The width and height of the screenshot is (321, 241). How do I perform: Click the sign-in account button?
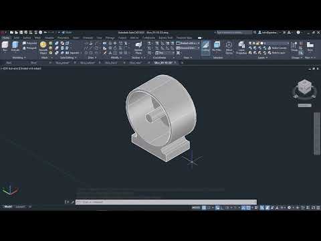tap(269, 33)
